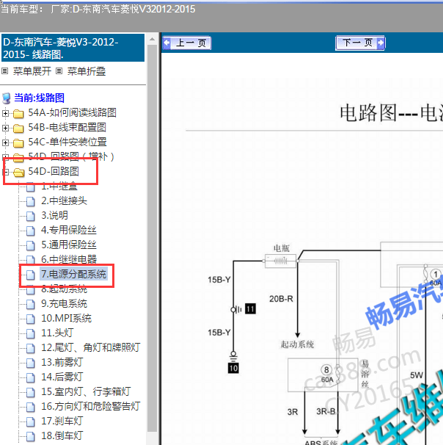This screenshot has width=443, height=445.
Task: Open 9.充电系统 page
Action: click(x=64, y=303)
